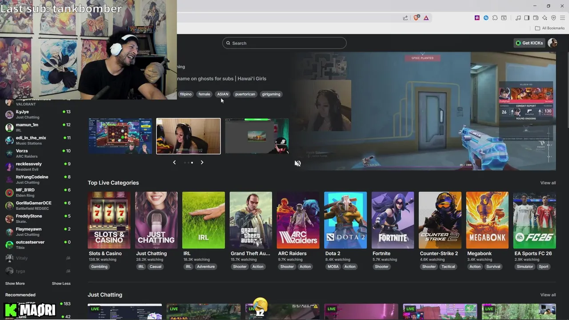Click the Simulator tag under EA Sports FC 26
Screen dimensions: 569x320
pyautogui.click(x=525, y=267)
